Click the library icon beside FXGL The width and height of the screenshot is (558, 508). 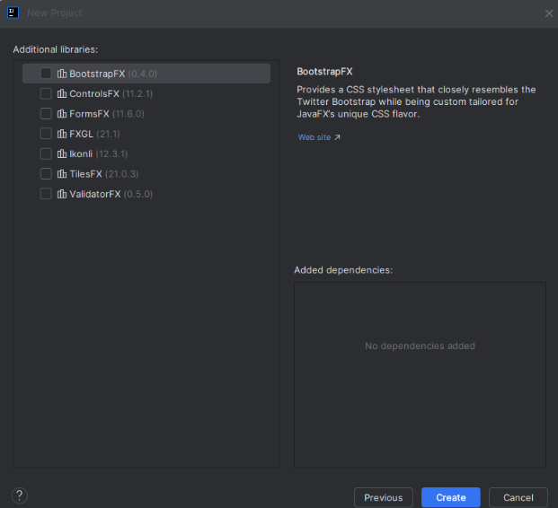(x=62, y=134)
